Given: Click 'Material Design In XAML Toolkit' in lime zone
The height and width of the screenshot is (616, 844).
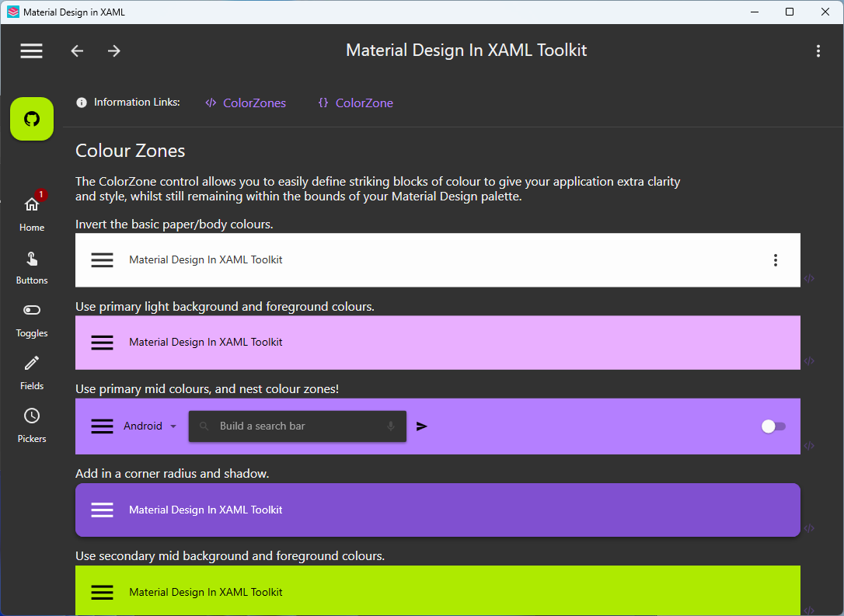Looking at the screenshot, I should coord(206,593).
